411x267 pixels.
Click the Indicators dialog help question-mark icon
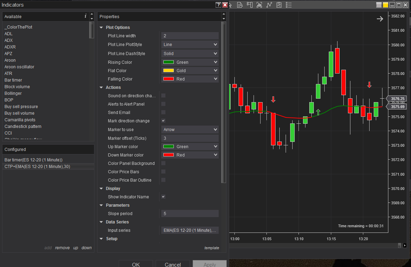[x=218, y=5]
